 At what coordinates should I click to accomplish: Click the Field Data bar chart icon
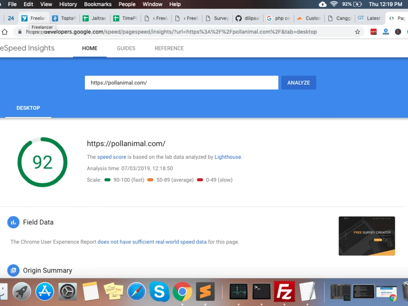pyautogui.click(x=13, y=222)
